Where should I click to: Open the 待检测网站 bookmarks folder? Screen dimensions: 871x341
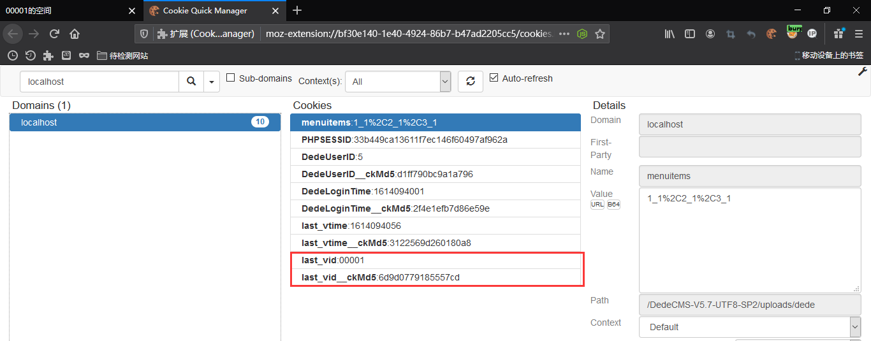pos(122,55)
